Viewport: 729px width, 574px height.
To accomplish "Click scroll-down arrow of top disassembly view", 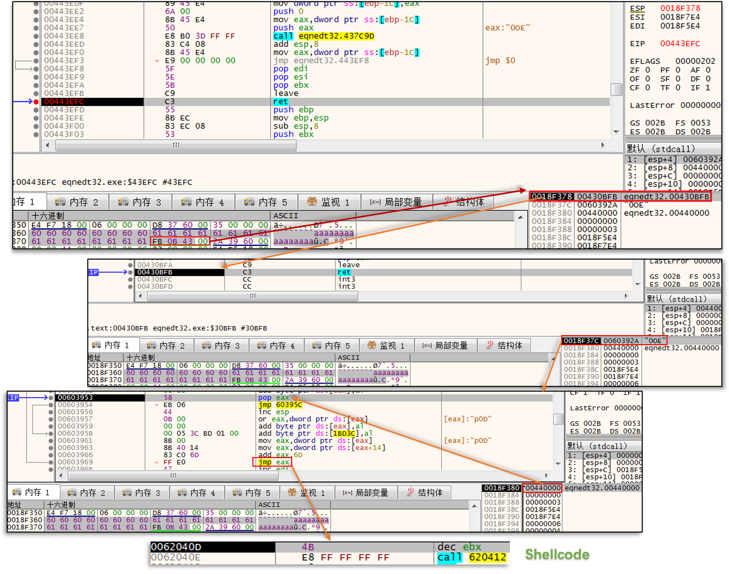I will pyautogui.click(x=616, y=132).
